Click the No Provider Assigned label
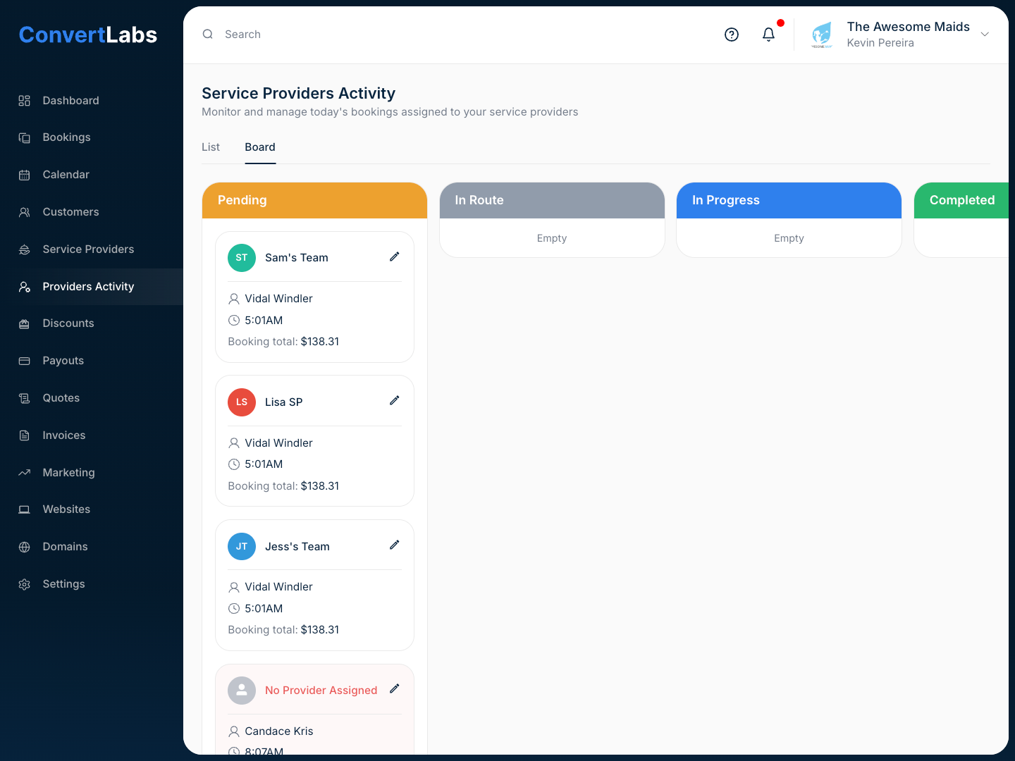The height and width of the screenshot is (761, 1015). click(x=321, y=691)
